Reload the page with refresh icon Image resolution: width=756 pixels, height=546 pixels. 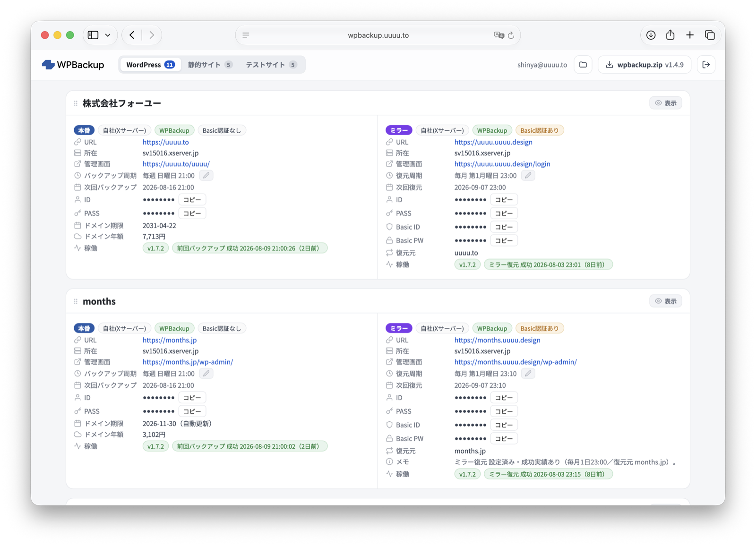[x=511, y=35]
